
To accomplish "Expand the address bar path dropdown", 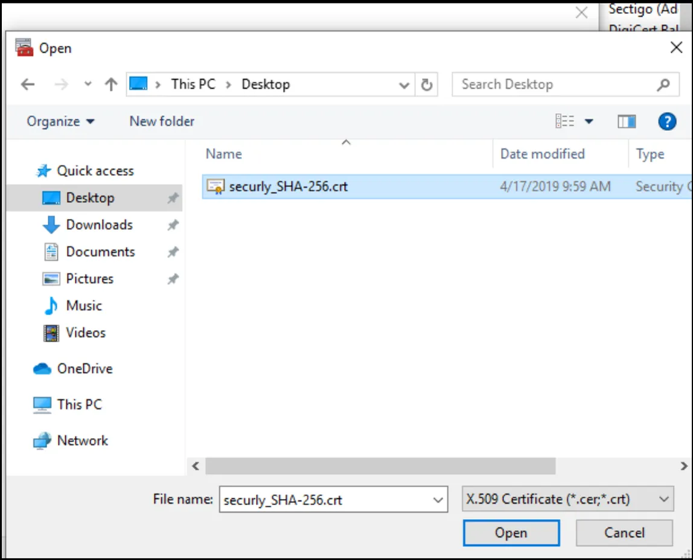I will (404, 85).
